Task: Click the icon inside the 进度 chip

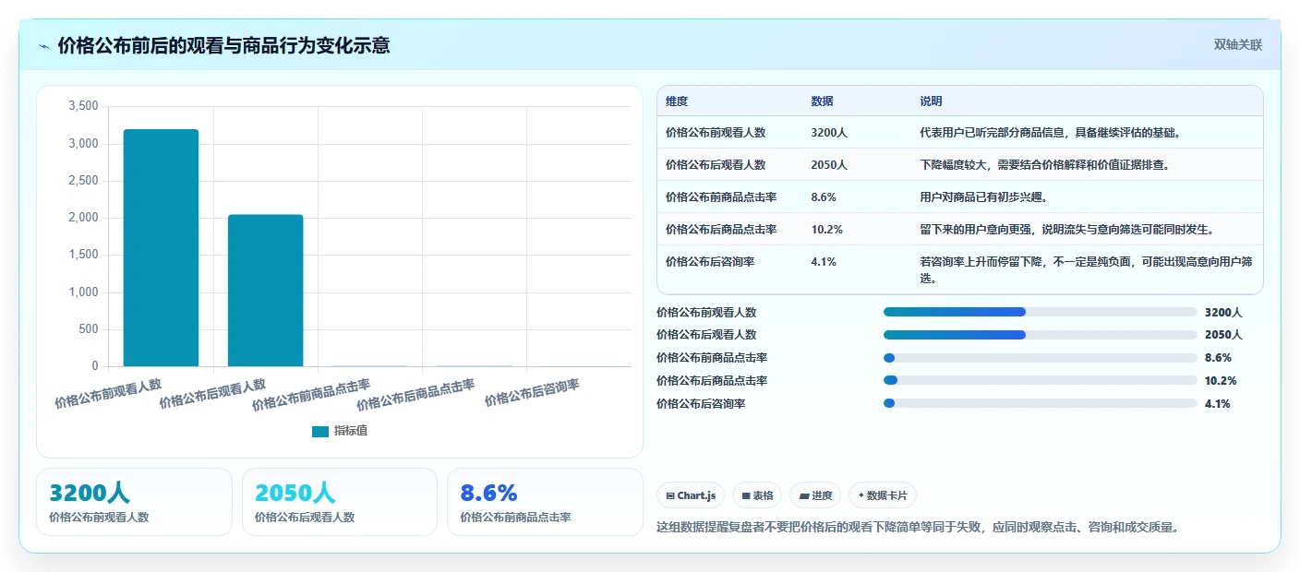Action: (803, 496)
